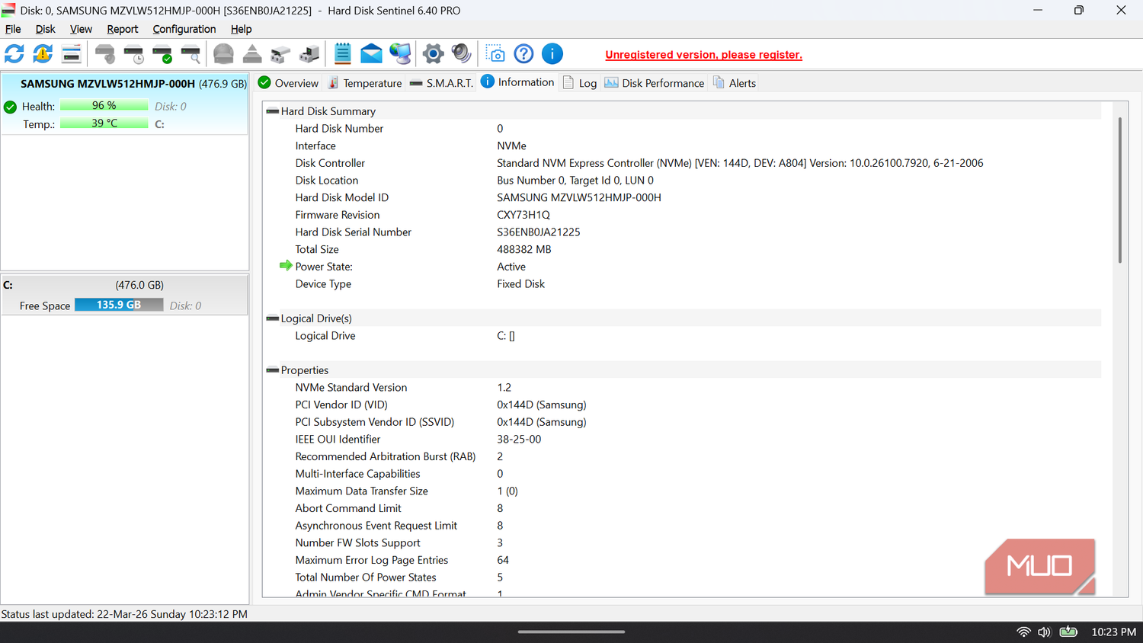Viewport: 1143px width, 643px height.
Task: Switch to the Disk Performance tab
Action: point(655,83)
